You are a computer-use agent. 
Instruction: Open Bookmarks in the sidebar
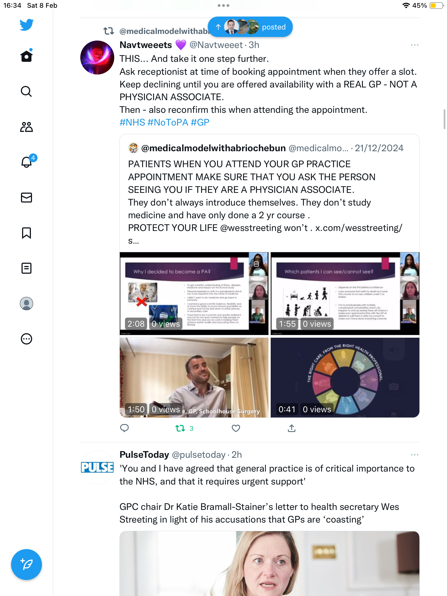click(26, 233)
